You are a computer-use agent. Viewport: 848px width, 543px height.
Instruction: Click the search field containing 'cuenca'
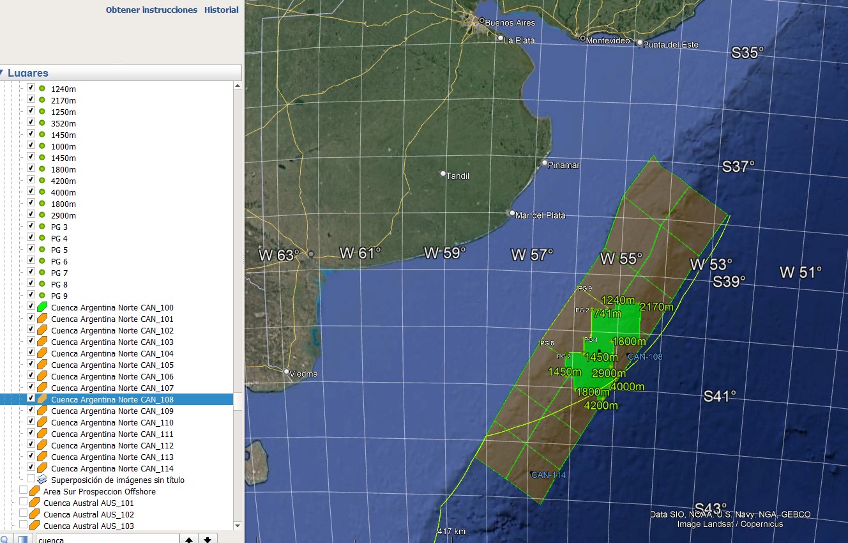click(106, 539)
